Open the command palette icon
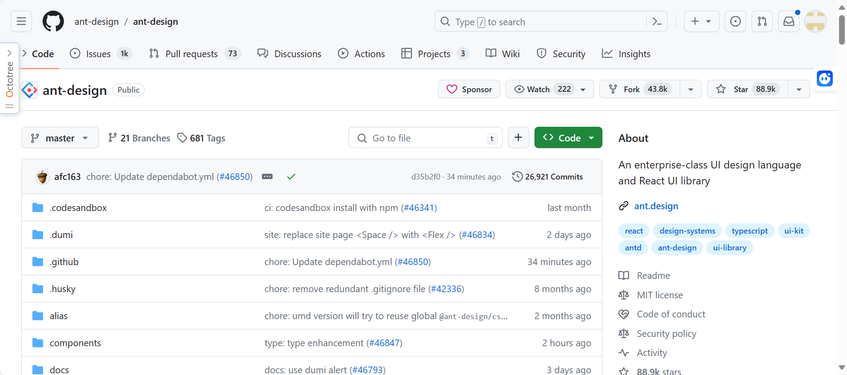The image size is (847, 375). coord(657,21)
